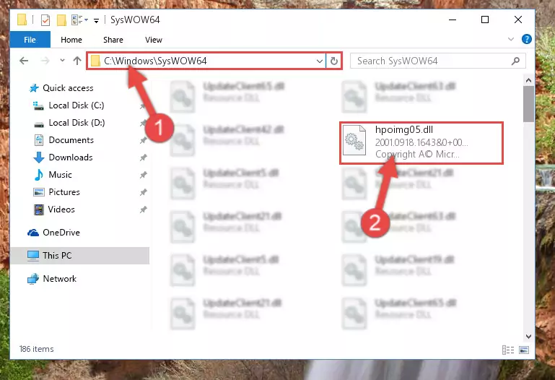
Task: Open the recent locations dropdown arrow
Action: tap(62, 61)
